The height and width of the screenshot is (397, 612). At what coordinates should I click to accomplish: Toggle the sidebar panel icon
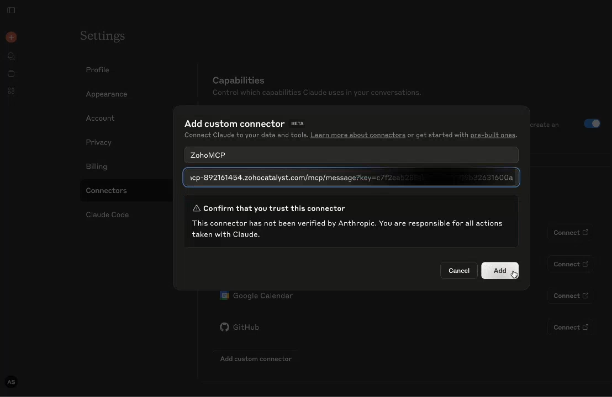click(x=11, y=10)
